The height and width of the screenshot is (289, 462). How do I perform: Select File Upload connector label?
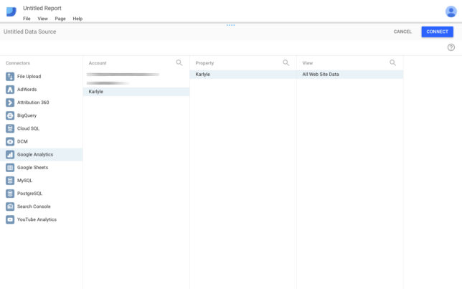click(x=29, y=77)
